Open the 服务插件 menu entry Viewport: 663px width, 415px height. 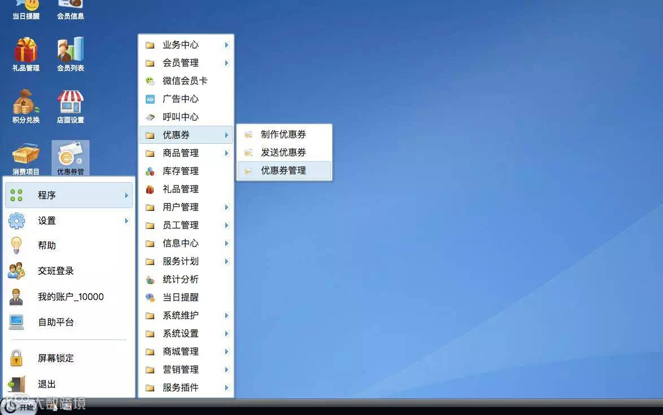click(x=186, y=387)
